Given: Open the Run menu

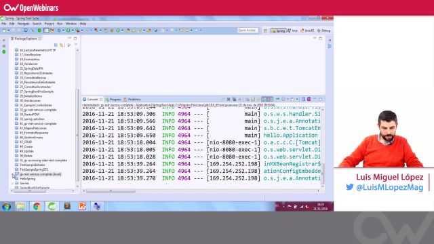Looking at the screenshot, I should (60, 24).
